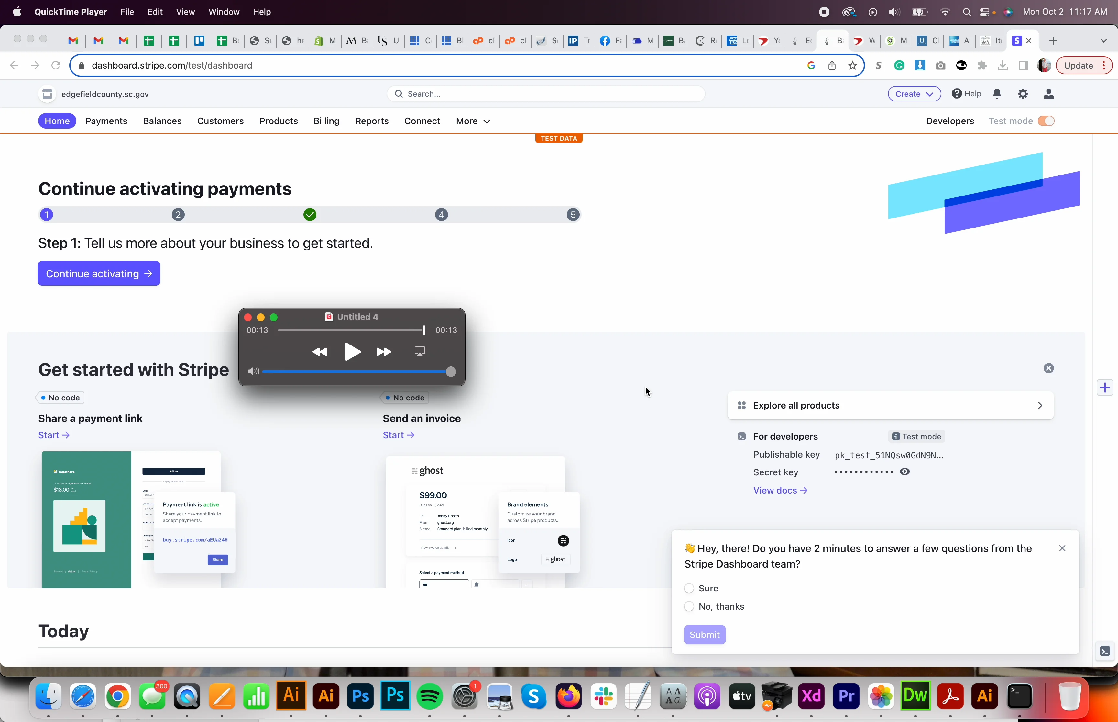1118x722 pixels.
Task: Click the survey Submit button
Action: (704, 634)
